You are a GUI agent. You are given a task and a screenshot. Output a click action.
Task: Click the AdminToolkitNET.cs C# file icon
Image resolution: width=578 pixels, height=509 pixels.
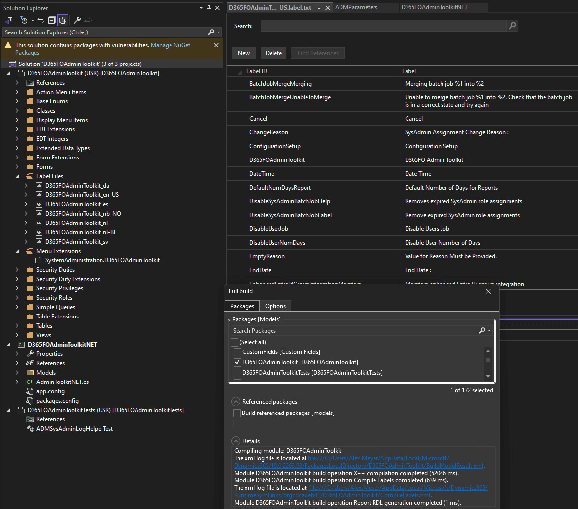click(30, 382)
